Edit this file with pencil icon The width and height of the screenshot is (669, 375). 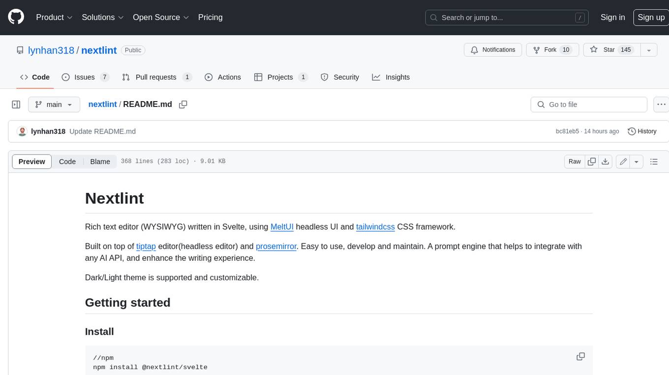coord(623,161)
